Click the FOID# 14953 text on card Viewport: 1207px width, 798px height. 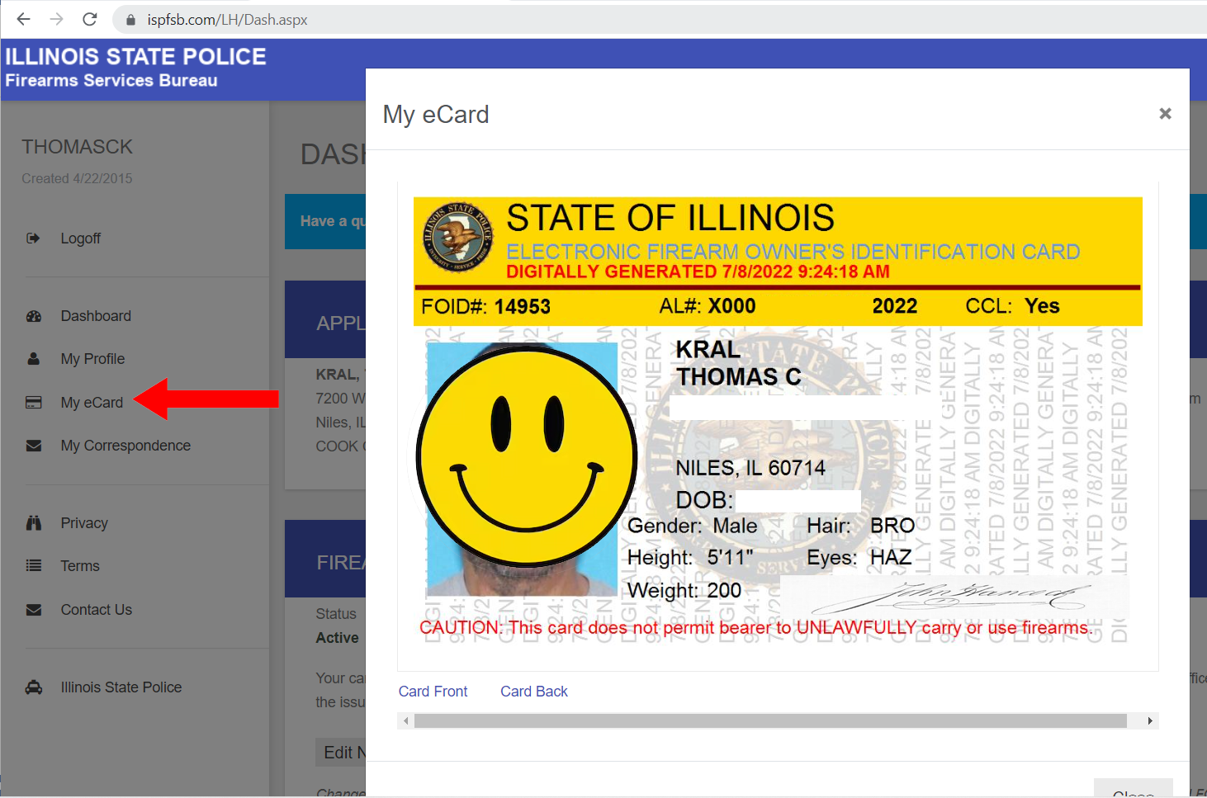(x=485, y=307)
